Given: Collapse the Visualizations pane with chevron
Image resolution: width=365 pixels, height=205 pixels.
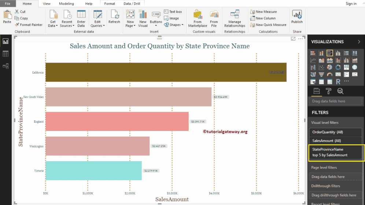Looking at the screenshot, I should (x=359, y=42).
